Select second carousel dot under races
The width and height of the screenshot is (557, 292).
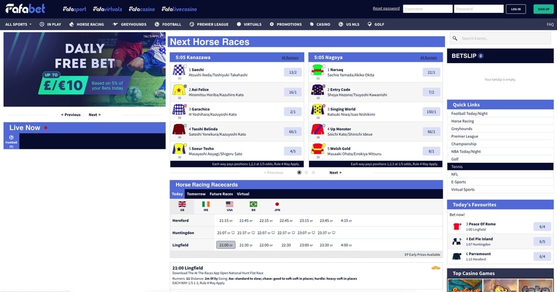tap(306, 173)
